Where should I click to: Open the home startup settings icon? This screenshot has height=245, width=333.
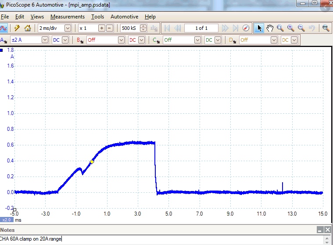[28, 28]
